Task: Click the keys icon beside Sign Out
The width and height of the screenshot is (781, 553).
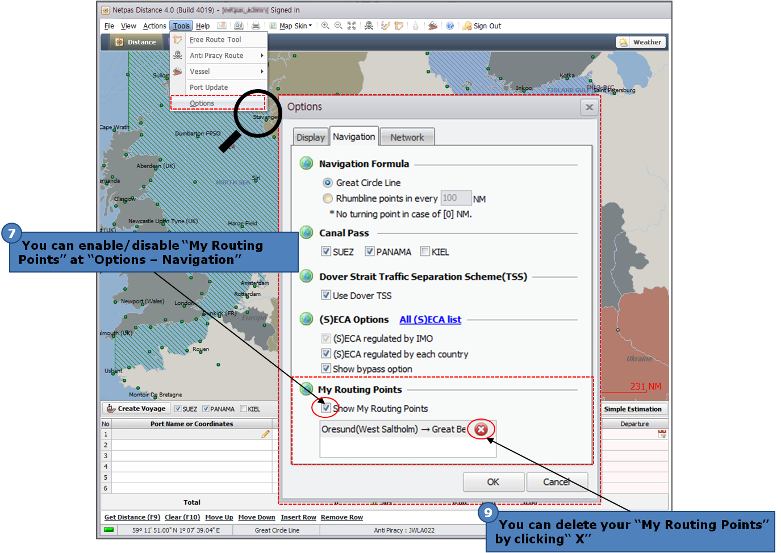Action: pyautogui.click(x=467, y=26)
